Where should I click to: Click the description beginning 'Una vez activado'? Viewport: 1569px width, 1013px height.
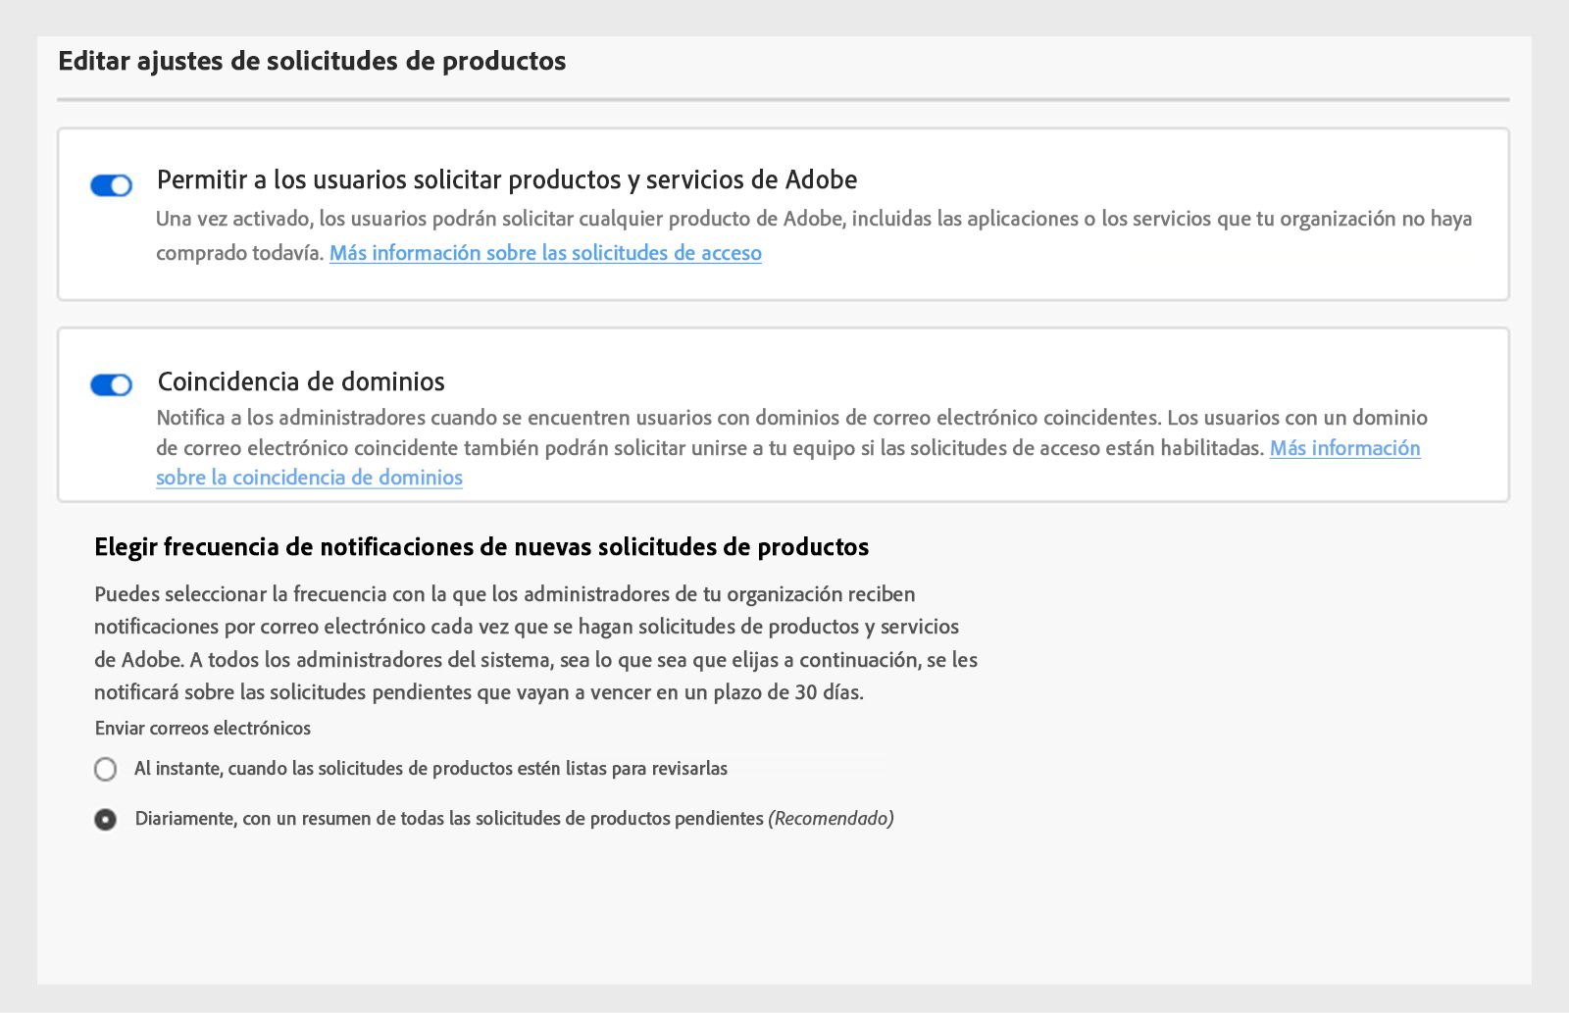click(x=814, y=235)
